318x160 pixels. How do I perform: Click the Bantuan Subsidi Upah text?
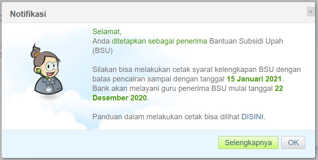tap(246, 41)
